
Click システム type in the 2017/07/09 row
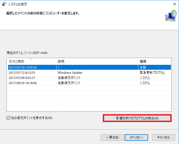pyautogui.click(x=145, y=78)
